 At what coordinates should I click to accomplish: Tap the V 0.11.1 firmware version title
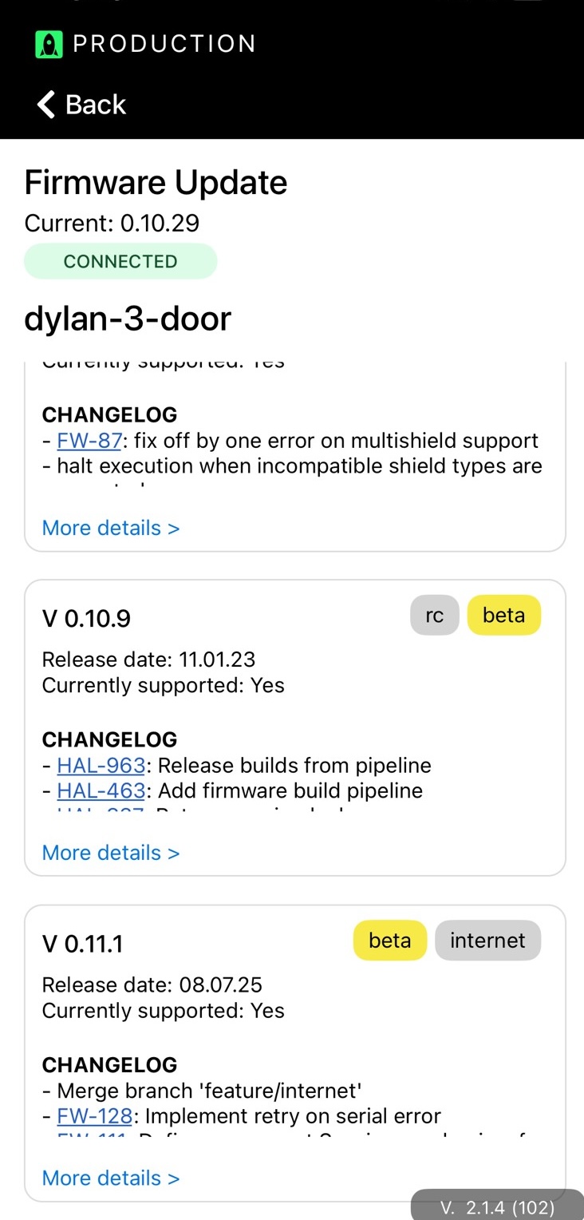[x=82, y=944]
